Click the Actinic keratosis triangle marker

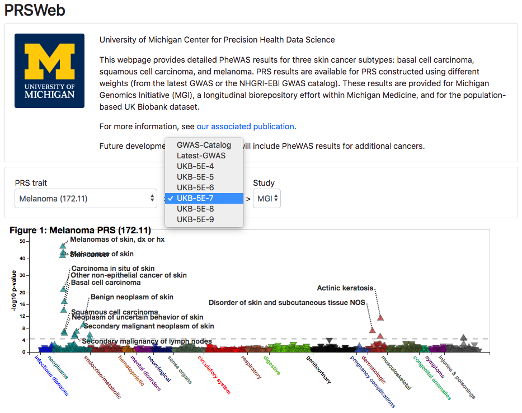pyautogui.click(x=380, y=318)
